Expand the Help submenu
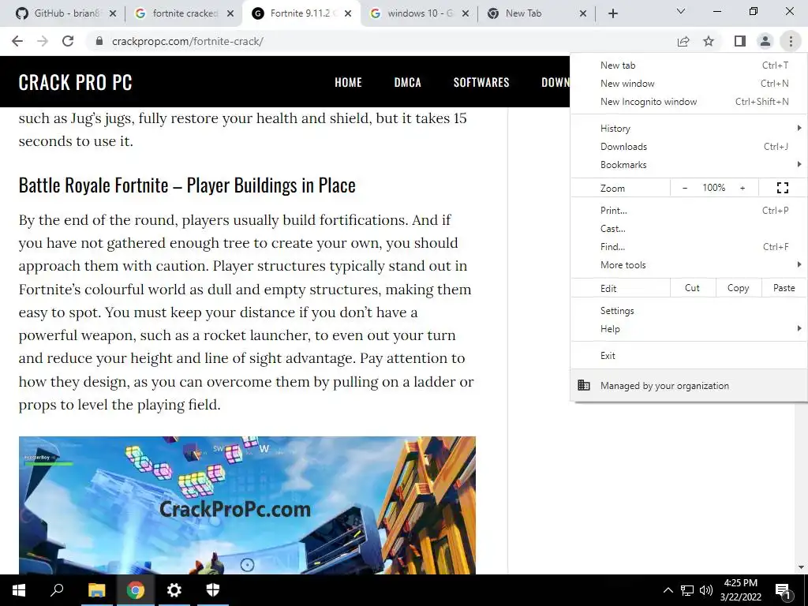Viewport: 808px width, 606px height. coord(688,329)
